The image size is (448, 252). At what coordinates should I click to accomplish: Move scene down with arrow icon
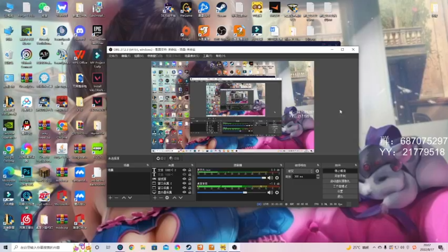(130, 198)
